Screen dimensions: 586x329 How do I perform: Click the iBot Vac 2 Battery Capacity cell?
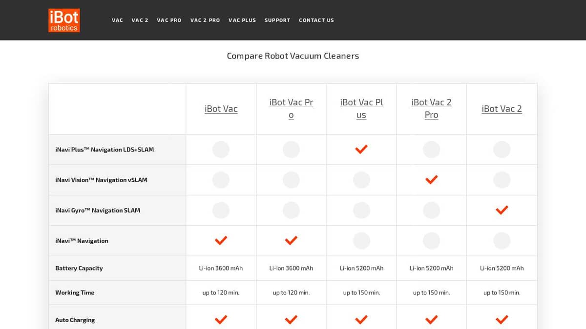[502, 268]
